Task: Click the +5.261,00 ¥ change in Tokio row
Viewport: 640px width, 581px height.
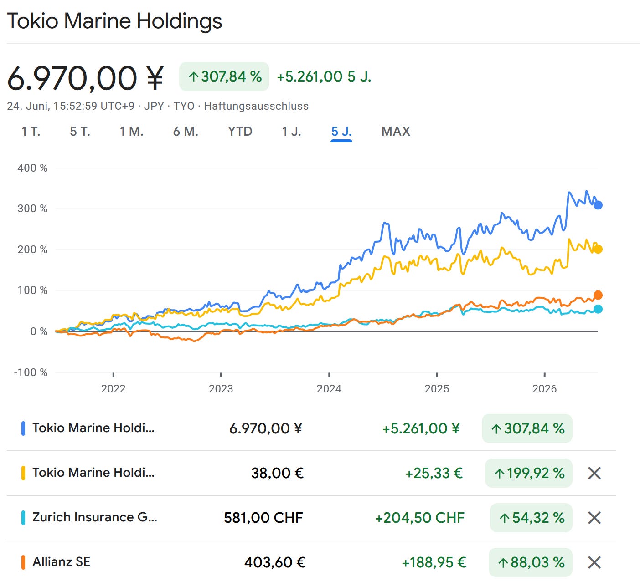Action: tap(421, 428)
